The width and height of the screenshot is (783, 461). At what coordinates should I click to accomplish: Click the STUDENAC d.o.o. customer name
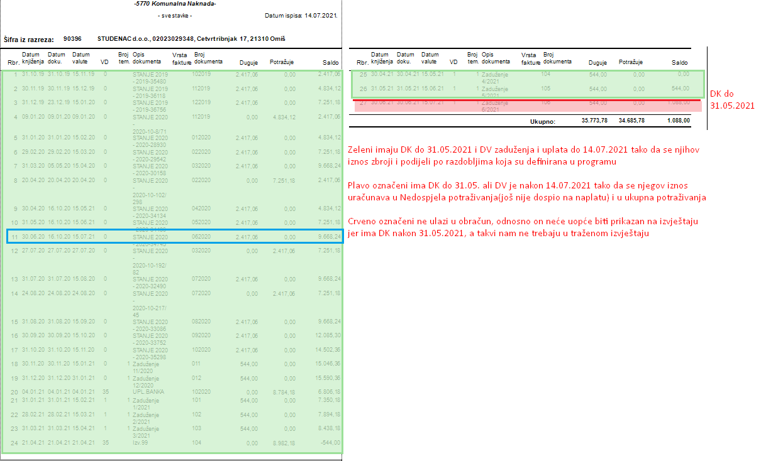pyautogui.click(x=191, y=39)
